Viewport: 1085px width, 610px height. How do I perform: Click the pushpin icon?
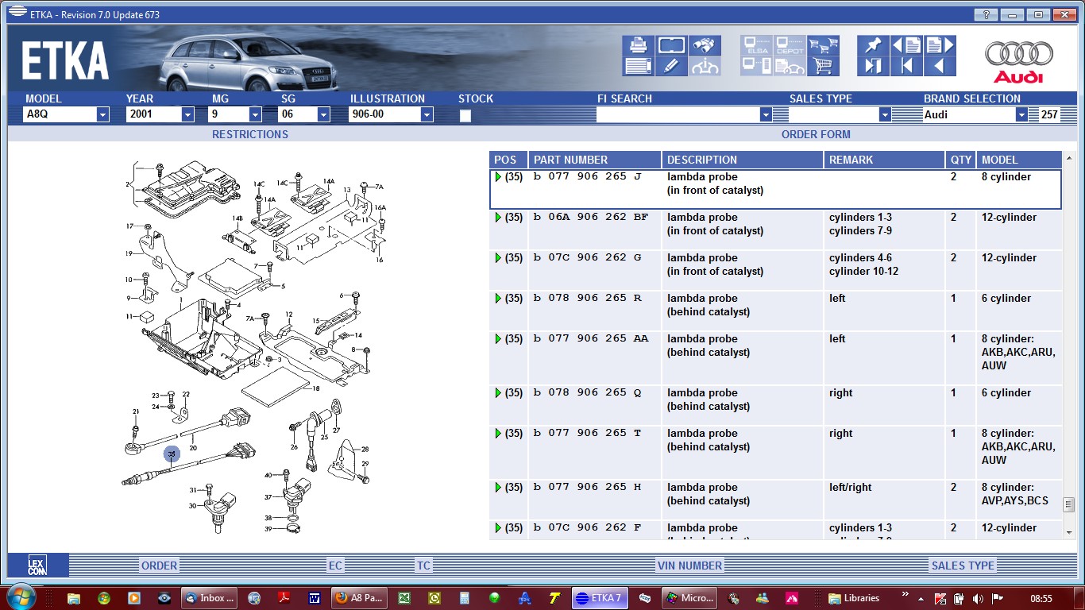873,45
